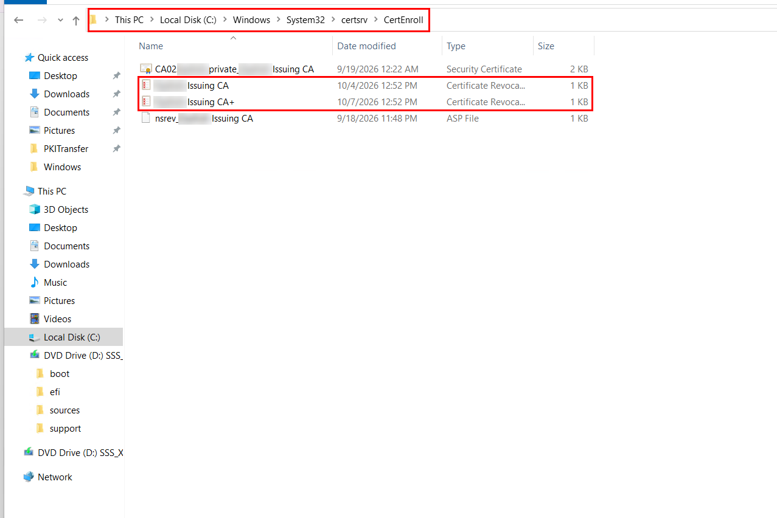Click the CRL icon for 10/7/2026 file
This screenshot has height=518, width=777.
click(145, 102)
